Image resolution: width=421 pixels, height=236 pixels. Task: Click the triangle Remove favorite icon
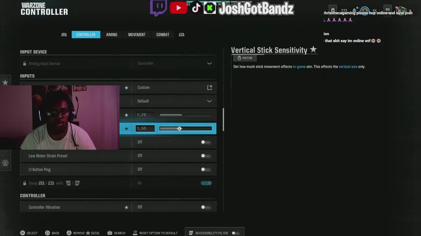tap(69, 233)
